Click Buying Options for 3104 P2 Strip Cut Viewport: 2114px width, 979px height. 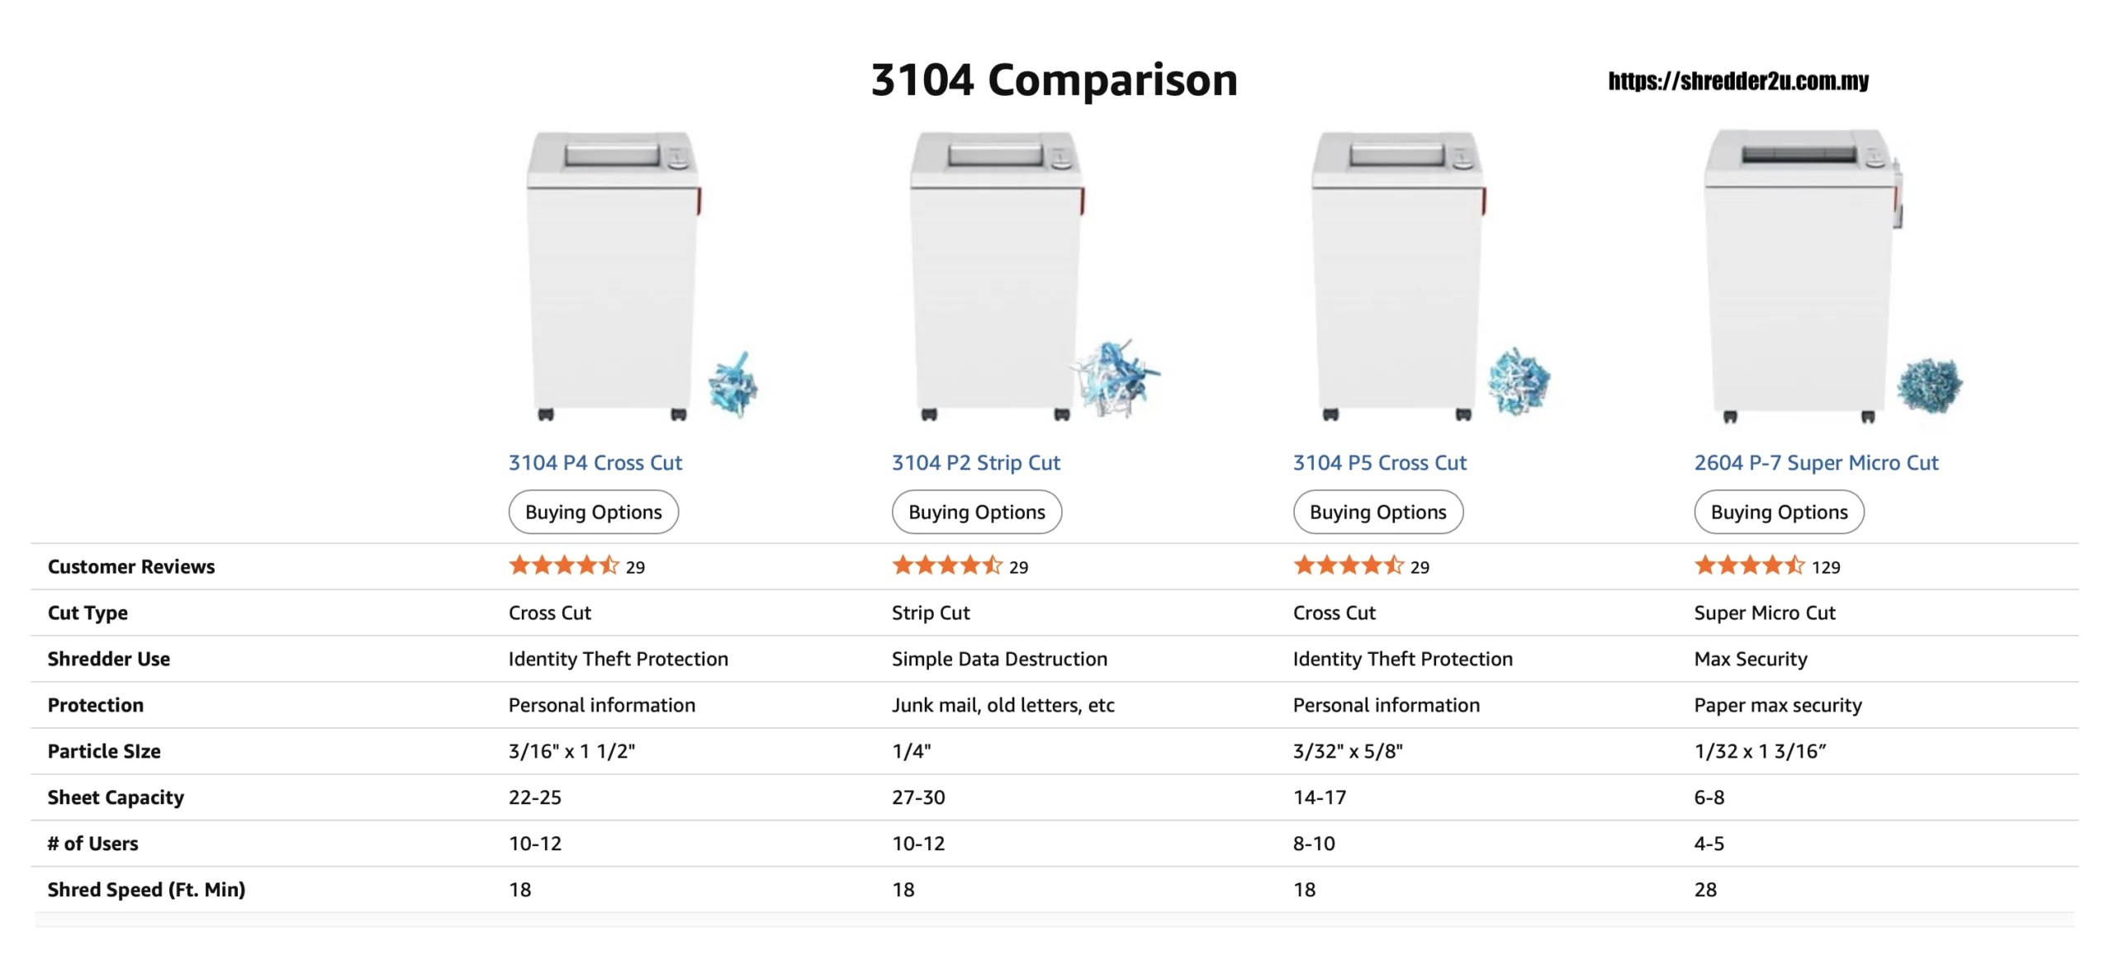point(976,512)
